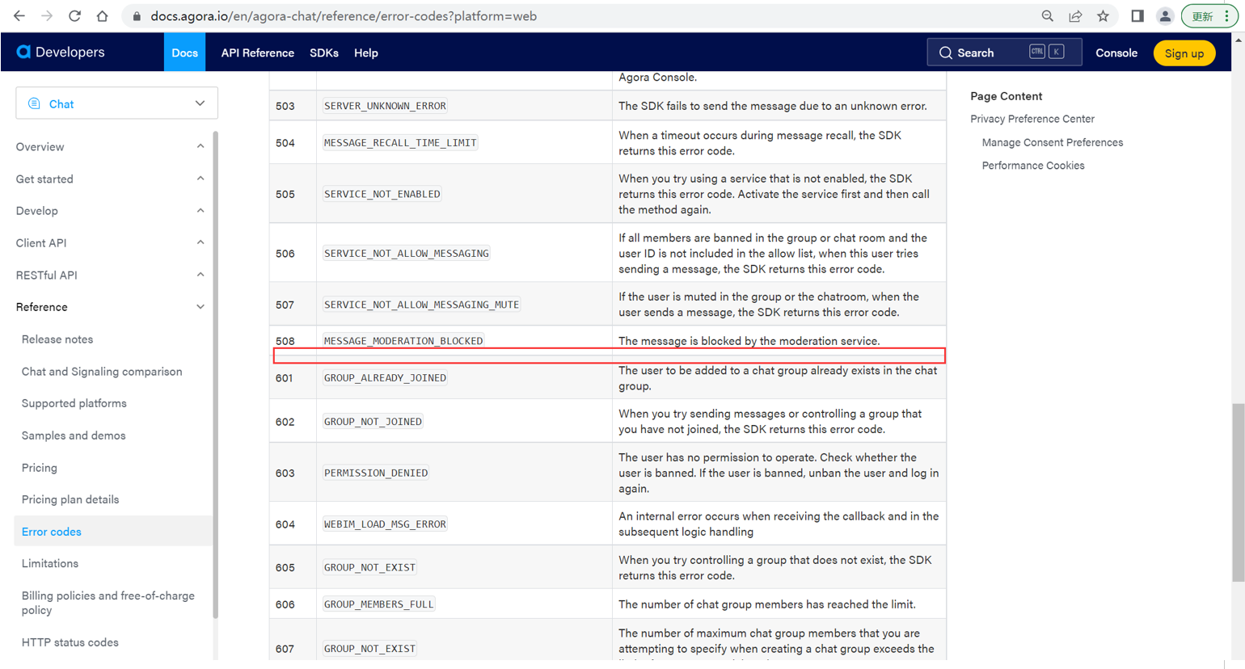Switch to the API Reference tab

pos(257,53)
